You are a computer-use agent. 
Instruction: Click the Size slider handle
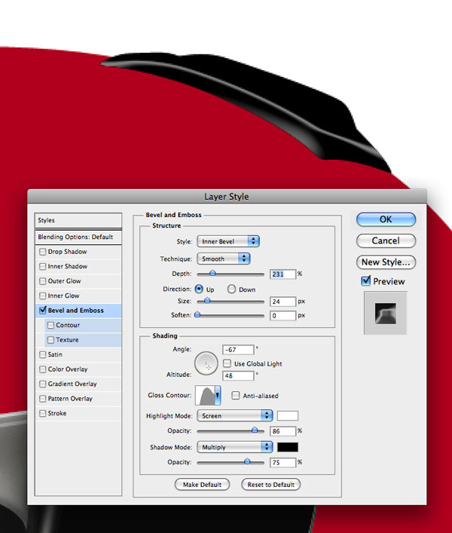point(207,301)
